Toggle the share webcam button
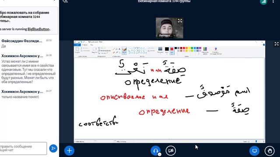This screenshot has width=280, height=157. (171, 150)
